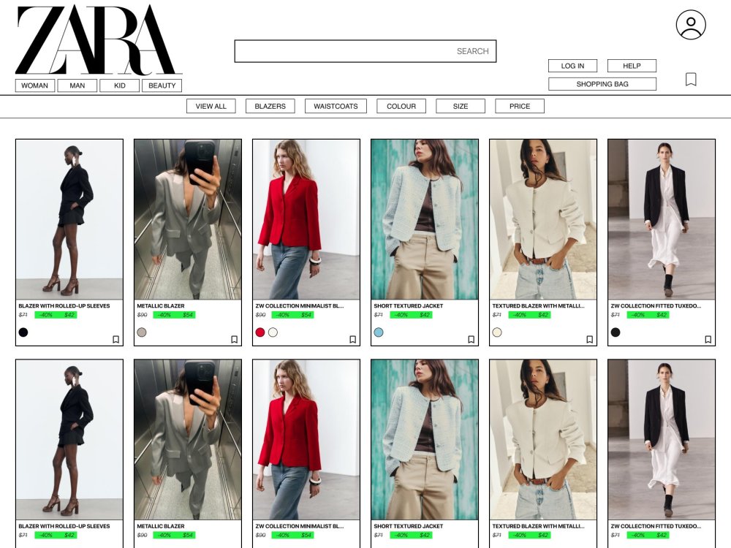Click the HELP button
The width and height of the screenshot is (731, 548).
(x=632, y=66)
